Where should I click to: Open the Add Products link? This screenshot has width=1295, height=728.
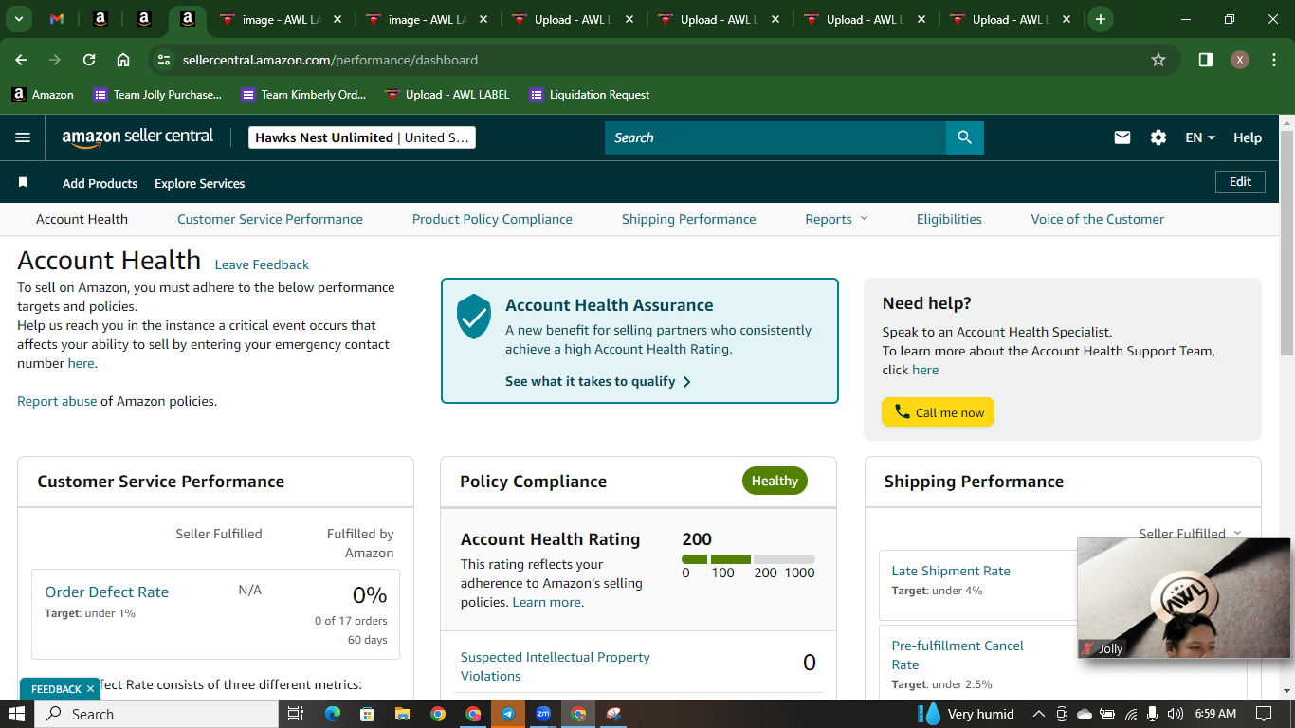(100, 183)
